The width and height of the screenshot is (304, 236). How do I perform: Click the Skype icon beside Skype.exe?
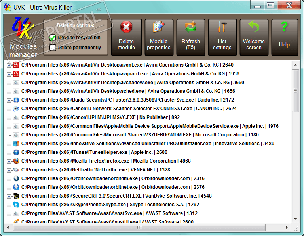[16, 205]
